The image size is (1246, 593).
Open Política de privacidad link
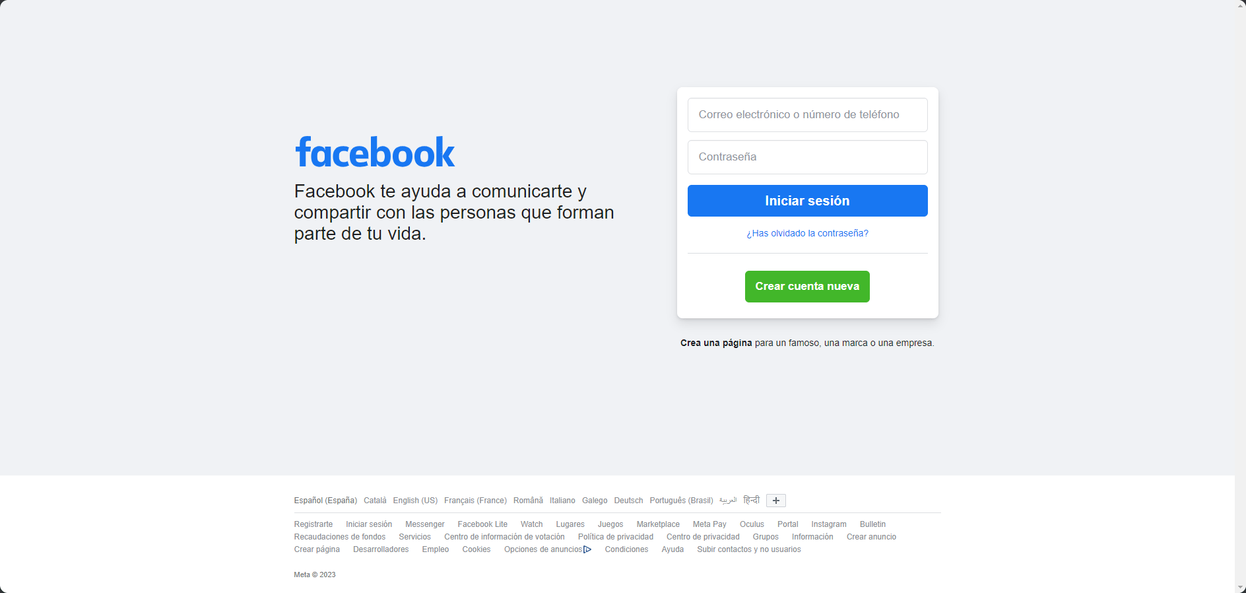pyautogui.click(x=615, y=537)
